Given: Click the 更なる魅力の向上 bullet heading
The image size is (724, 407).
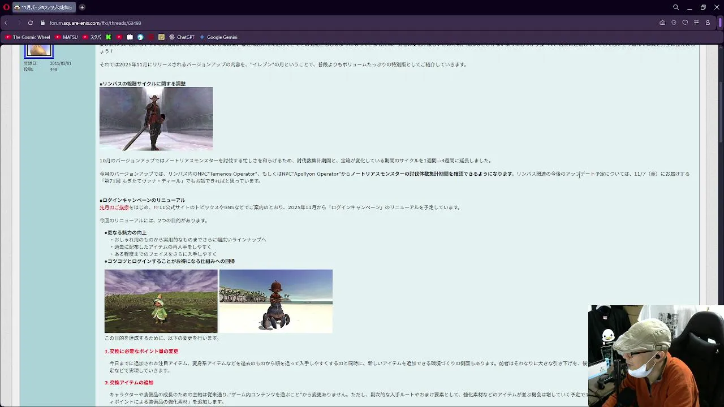Looking at the screenshot, I should click(127, 232).
